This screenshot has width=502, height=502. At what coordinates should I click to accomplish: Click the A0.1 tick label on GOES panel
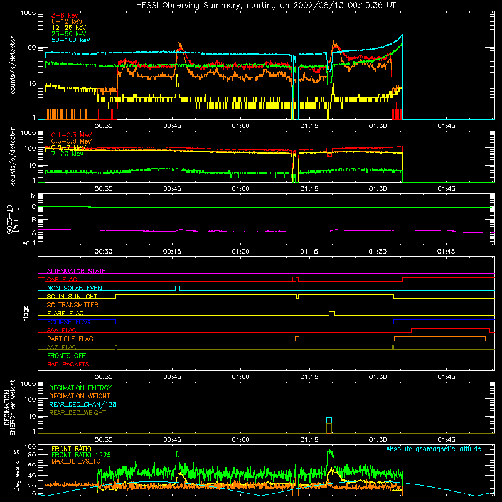point(29,243)
